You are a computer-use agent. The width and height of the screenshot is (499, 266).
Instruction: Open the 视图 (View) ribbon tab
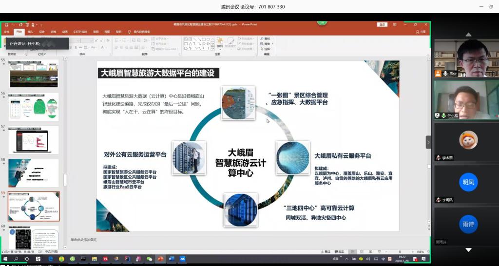tap(107, 32)
